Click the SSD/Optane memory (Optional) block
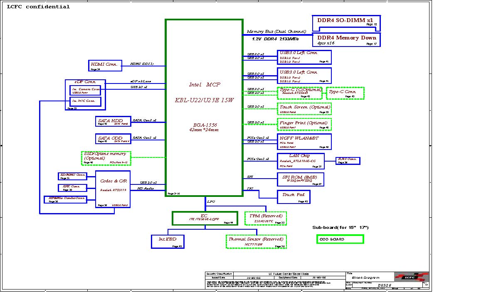This screenshot has width=496, height=292. [x=106, y=158]
